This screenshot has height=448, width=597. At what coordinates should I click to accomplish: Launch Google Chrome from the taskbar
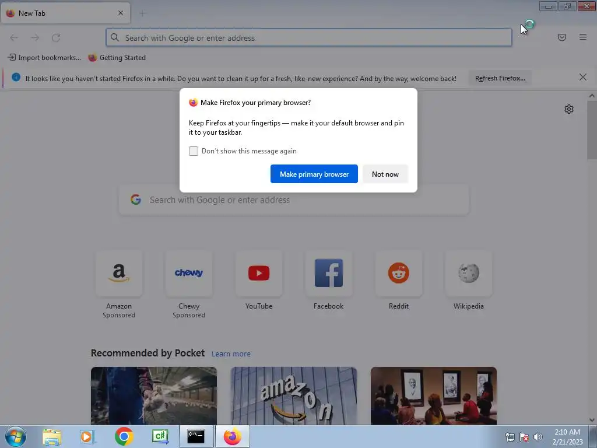click(124, 436)
